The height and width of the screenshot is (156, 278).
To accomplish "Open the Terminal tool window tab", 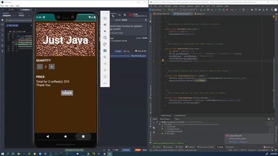I will pos(190,147).
